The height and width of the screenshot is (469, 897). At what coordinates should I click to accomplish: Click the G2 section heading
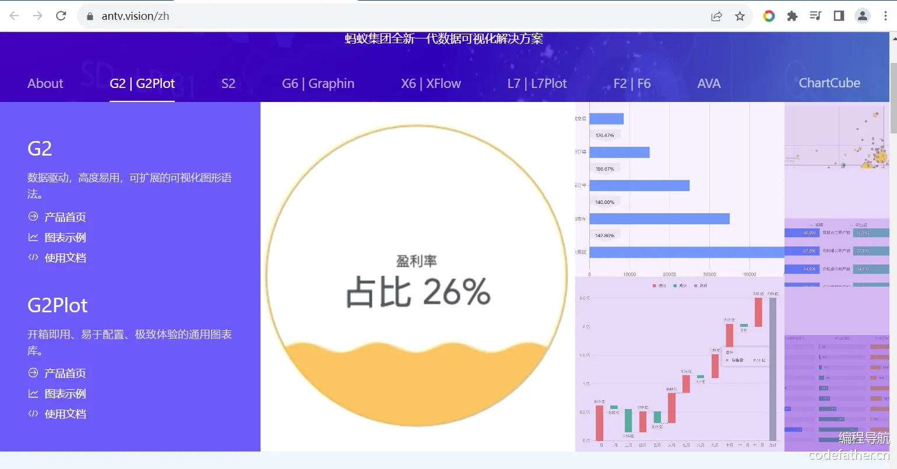[40, 149]
